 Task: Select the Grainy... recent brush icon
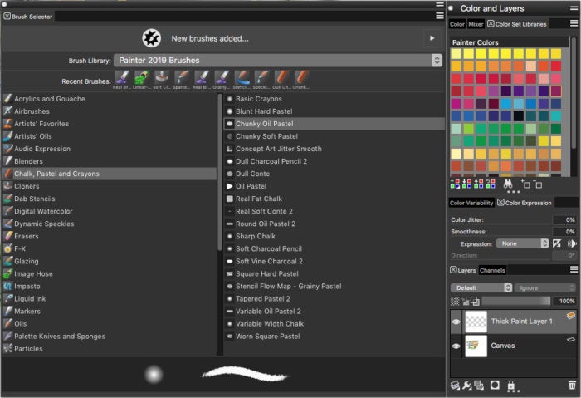[222, 78]
